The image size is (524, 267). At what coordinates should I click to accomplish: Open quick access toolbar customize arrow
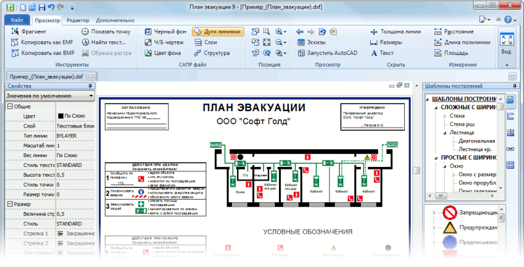(72, 8)
